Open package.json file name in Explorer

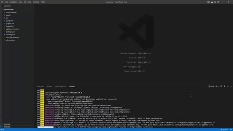click(11, 32)
